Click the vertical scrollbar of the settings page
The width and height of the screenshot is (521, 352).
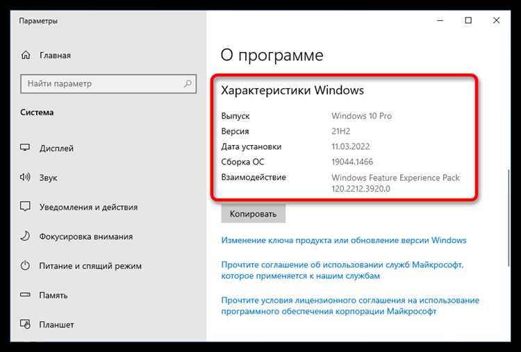pos(508,217)
